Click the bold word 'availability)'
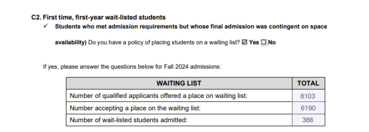 coord(71,43)
